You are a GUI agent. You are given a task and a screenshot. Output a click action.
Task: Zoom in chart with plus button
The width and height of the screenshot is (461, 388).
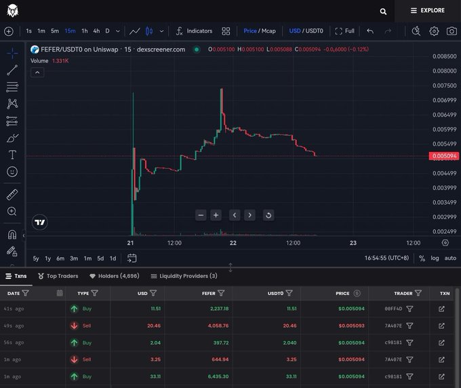pos(216,215)
